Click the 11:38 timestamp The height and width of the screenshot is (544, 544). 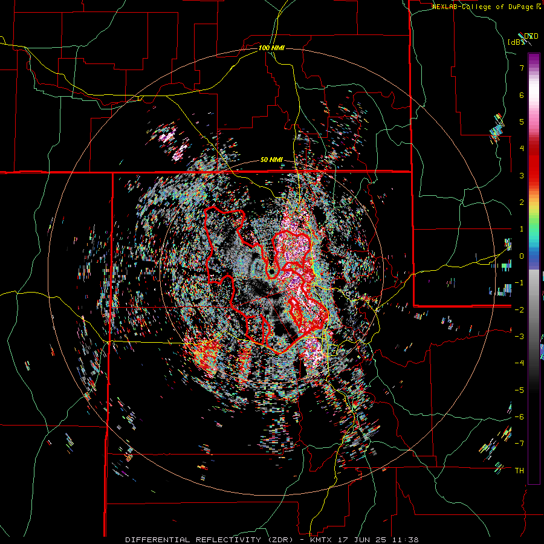[405, 540]
